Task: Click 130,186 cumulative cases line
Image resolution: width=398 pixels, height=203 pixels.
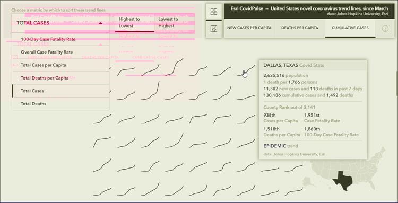Action: pyautogui.click(x=308, y=95)
